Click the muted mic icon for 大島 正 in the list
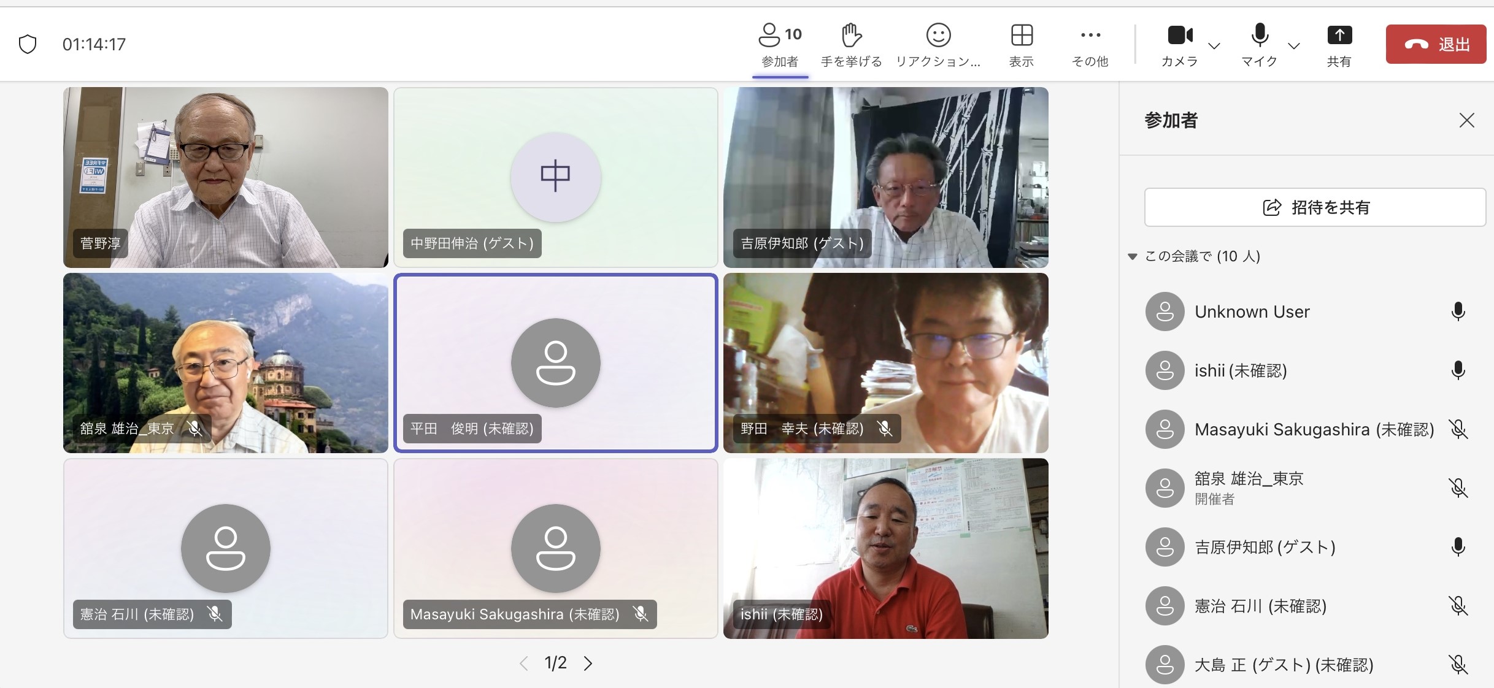Screen dimensions: 1494x688 1458,665
